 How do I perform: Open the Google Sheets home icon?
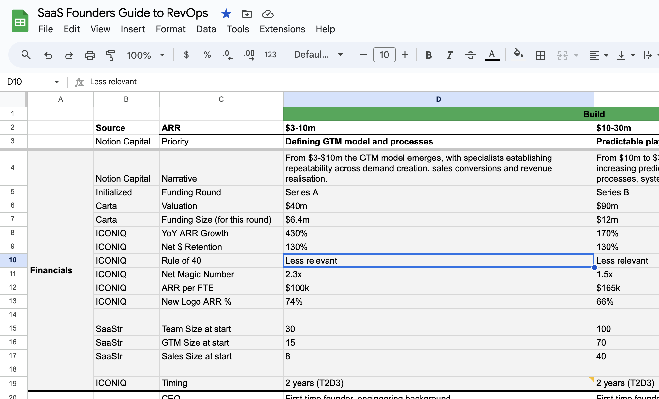[20, 21]
